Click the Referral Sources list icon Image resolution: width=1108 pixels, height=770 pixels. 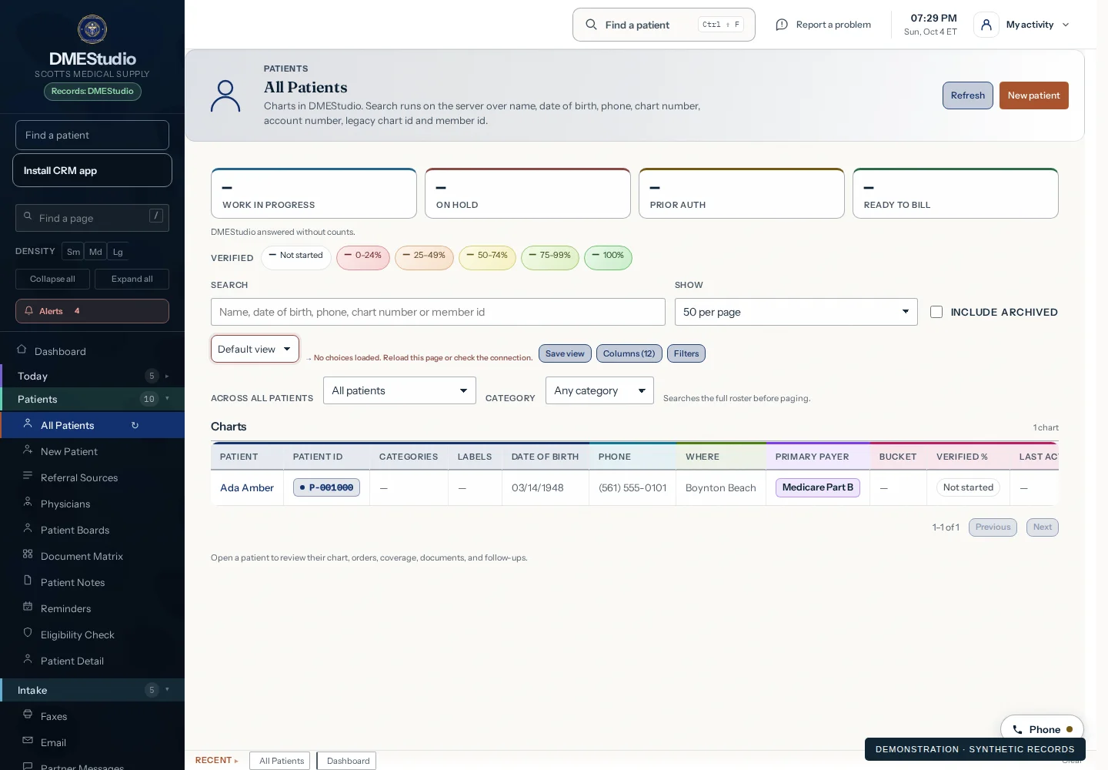(28, 476)
